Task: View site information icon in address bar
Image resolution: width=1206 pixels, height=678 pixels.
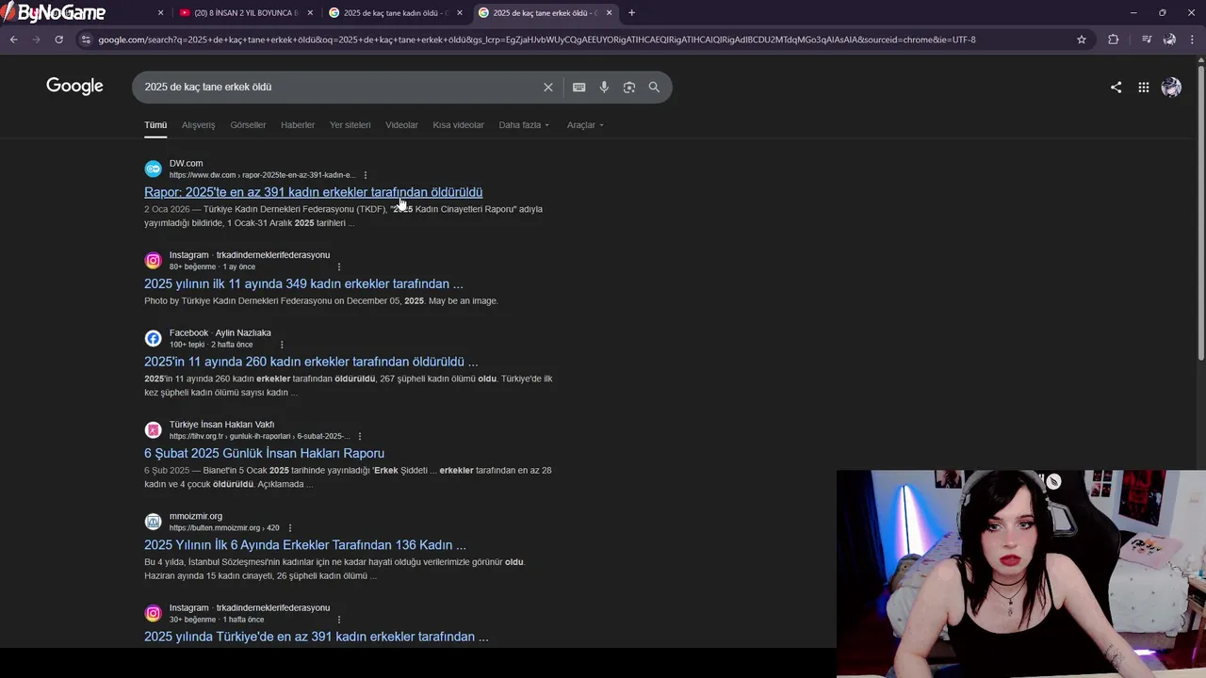Action: (86, 40)
